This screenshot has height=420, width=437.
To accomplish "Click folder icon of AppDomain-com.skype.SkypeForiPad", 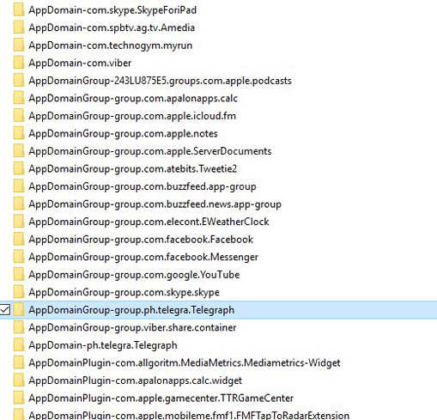I will (x=19, y=10).
